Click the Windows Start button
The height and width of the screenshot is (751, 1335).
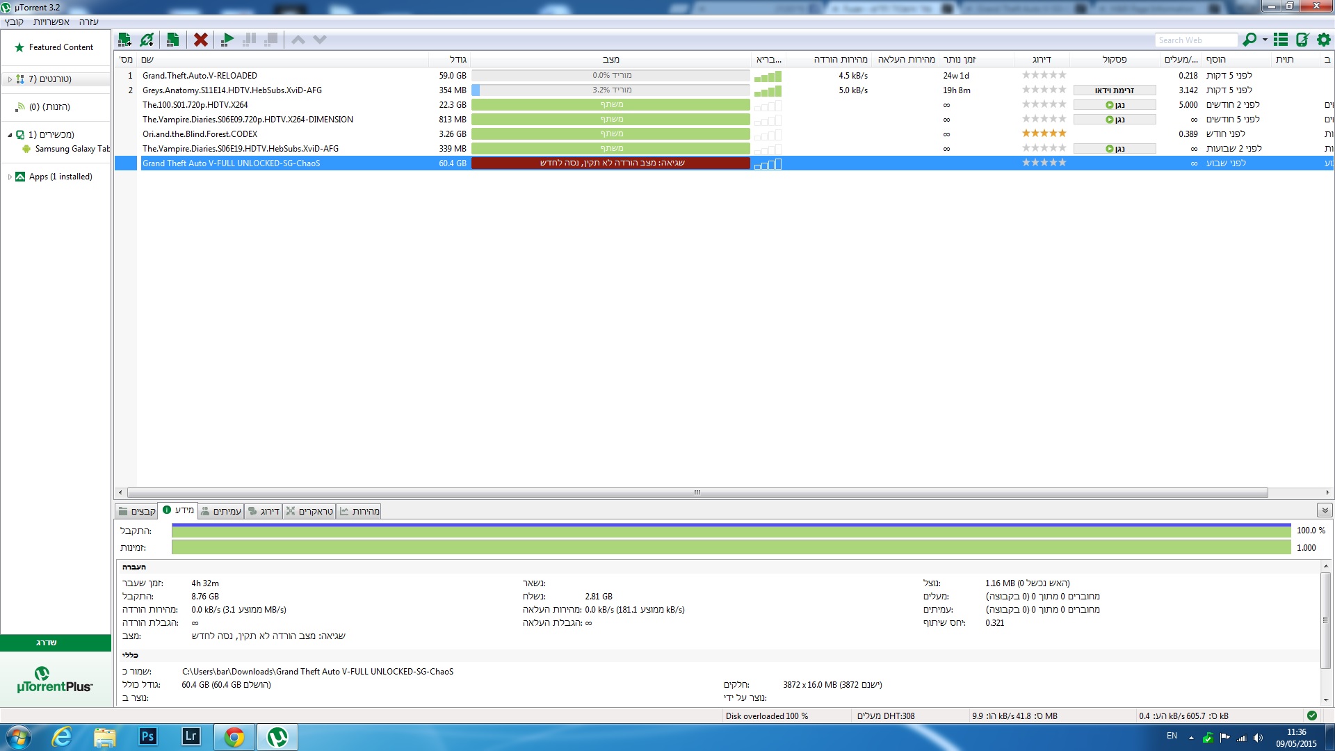pyautogui.click(x=18, y=737)
